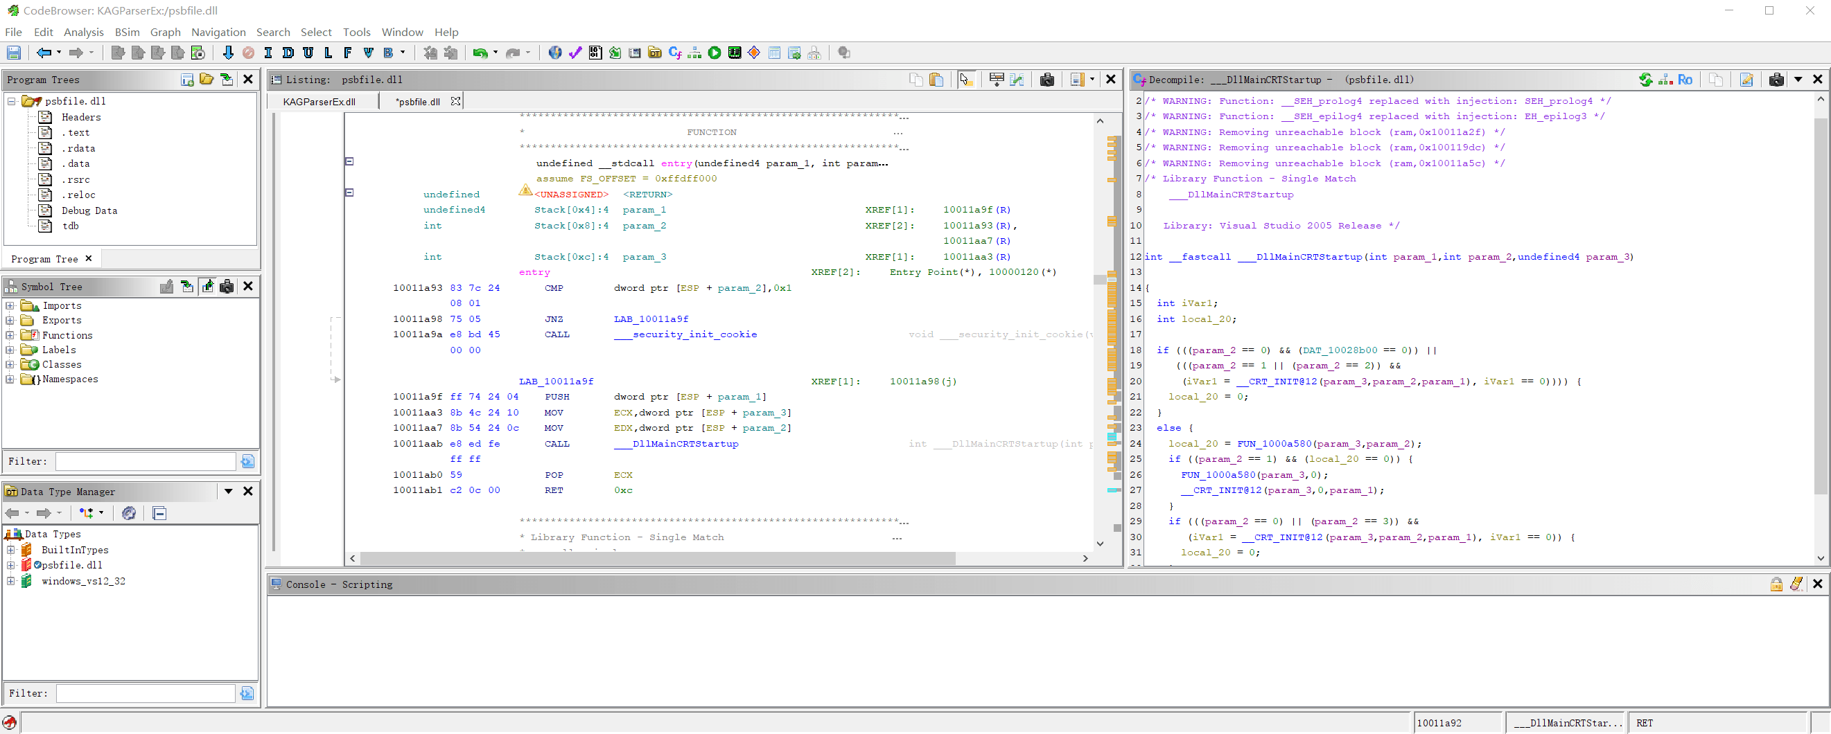Collapse all in Data Type Manager with minus icon
This screenshot has width=1831, height=734.
[x=159, y=513]
